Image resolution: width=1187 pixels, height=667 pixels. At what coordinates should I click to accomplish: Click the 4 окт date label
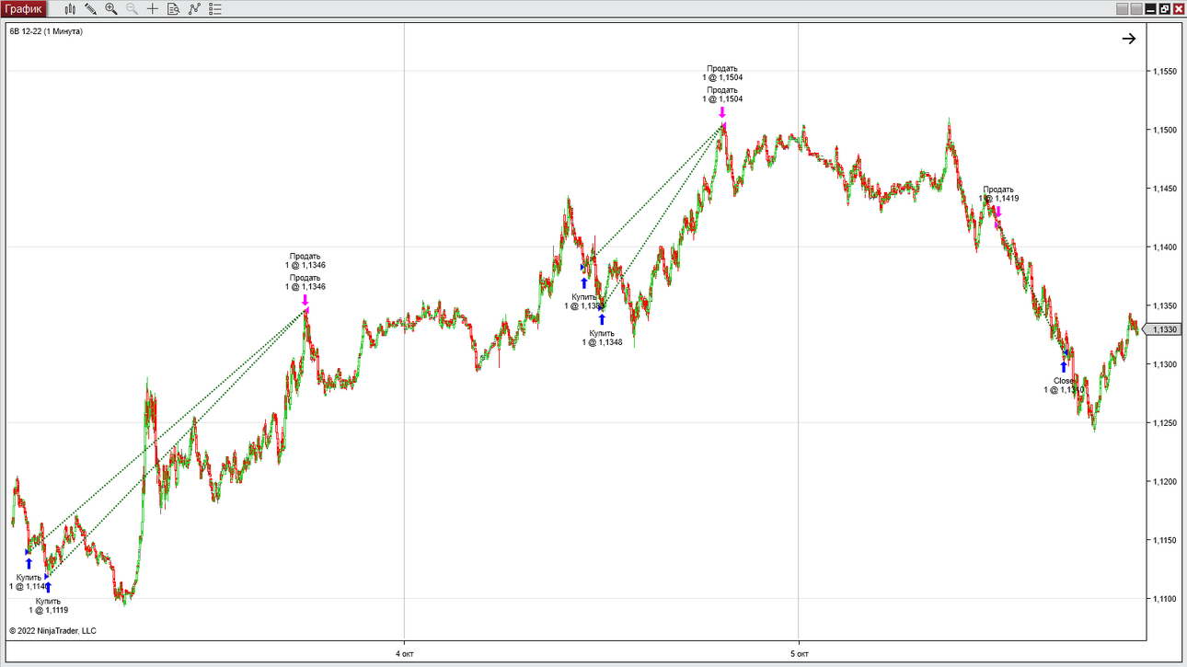point(404,654)
